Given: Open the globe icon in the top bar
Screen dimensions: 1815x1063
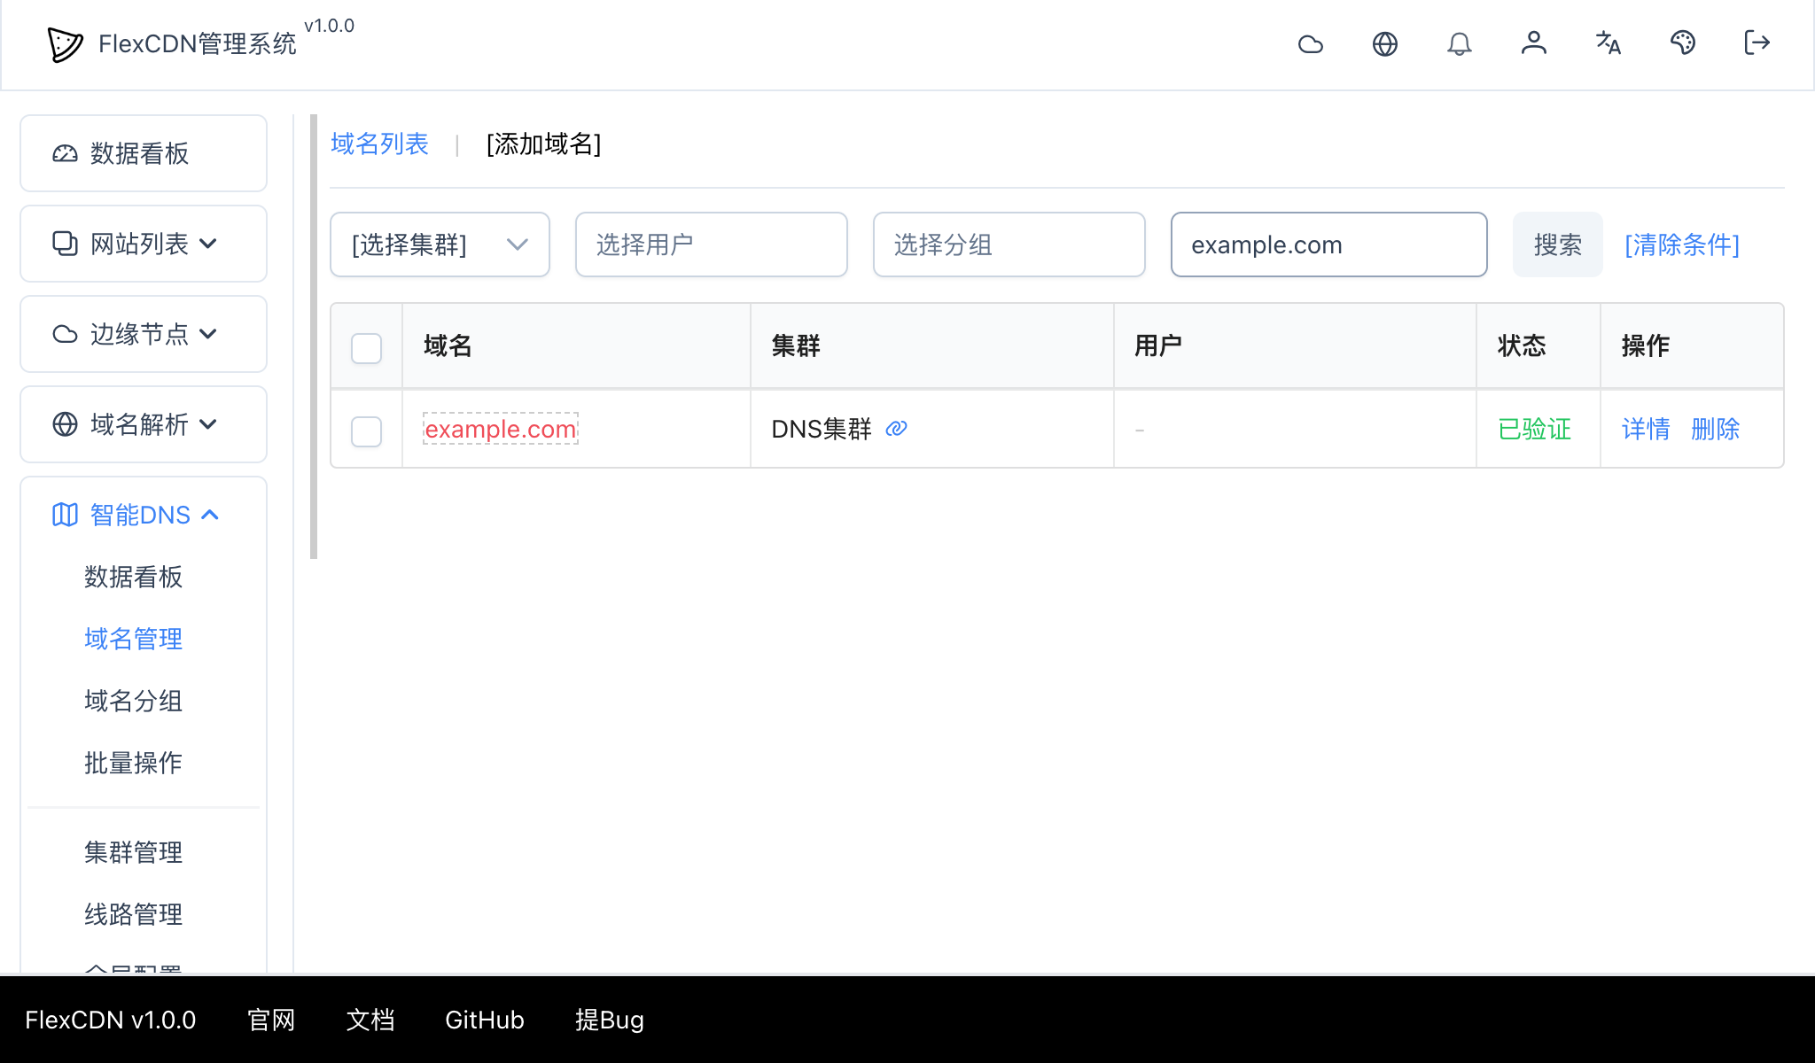Looking at the screenshot, I should pos(1385,43).
